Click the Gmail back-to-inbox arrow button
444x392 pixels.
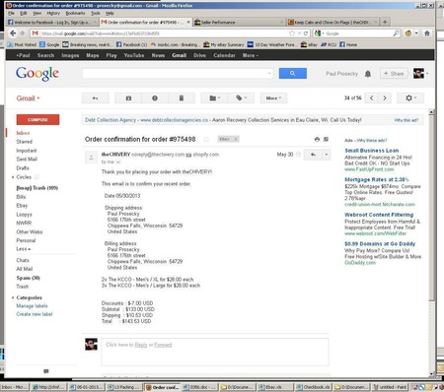pos(95,98)
